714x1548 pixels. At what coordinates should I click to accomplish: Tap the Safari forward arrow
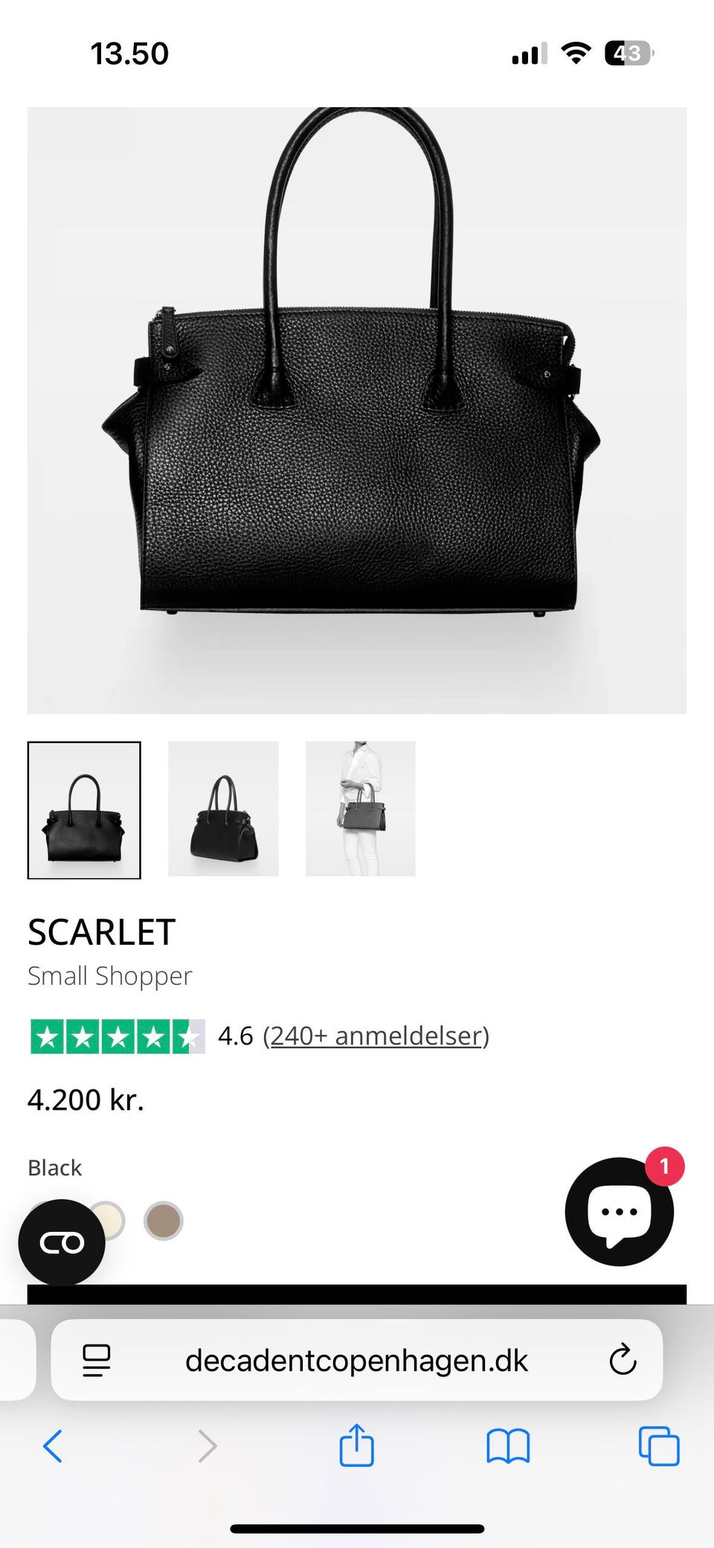click(x=208, y=1446)
